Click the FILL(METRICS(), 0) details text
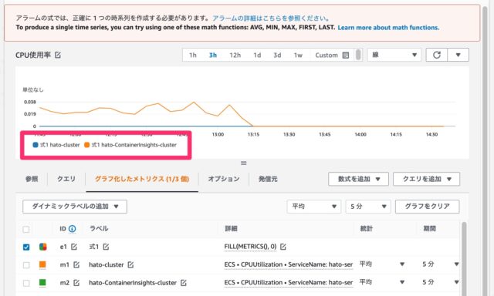Image resolution: width=494 pixels, height=296 pixels. pos(250,247)
